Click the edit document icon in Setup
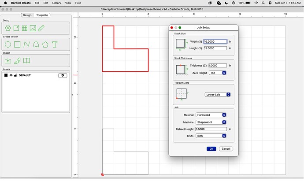The width and height of the screenshot is (304, 196). click(x=16, y=28)
